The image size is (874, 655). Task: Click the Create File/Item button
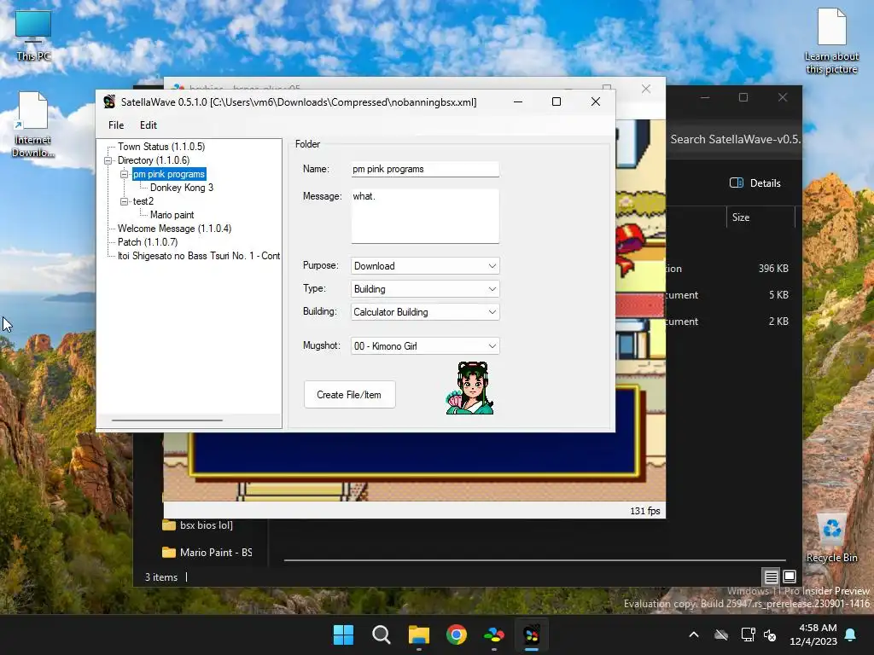349,394
